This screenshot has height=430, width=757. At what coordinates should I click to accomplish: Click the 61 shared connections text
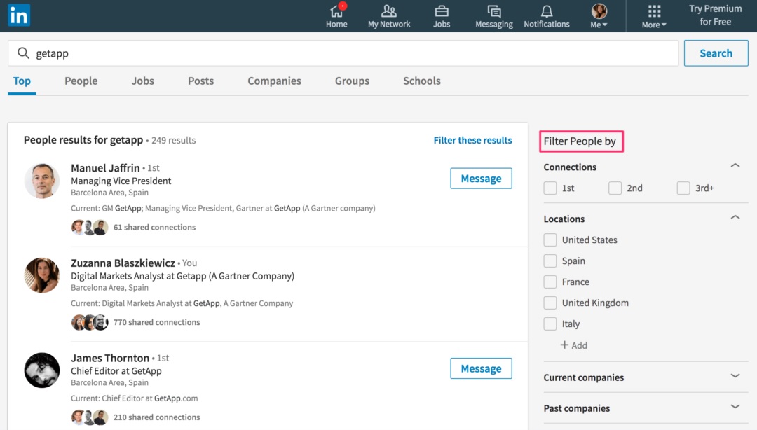154,227
